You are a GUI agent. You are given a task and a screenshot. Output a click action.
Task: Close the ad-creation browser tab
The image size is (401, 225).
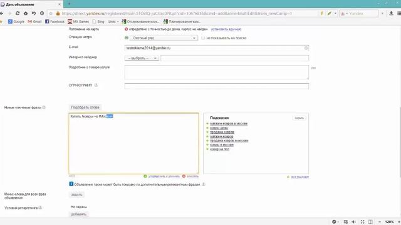click(x=60, y=4)
